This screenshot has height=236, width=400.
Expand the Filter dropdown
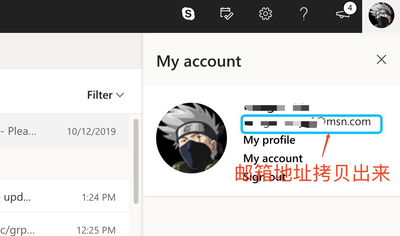[105, 95]
